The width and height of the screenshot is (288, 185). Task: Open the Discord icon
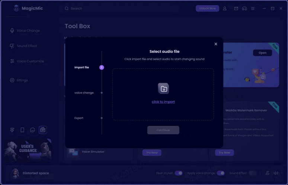[244, 9]
